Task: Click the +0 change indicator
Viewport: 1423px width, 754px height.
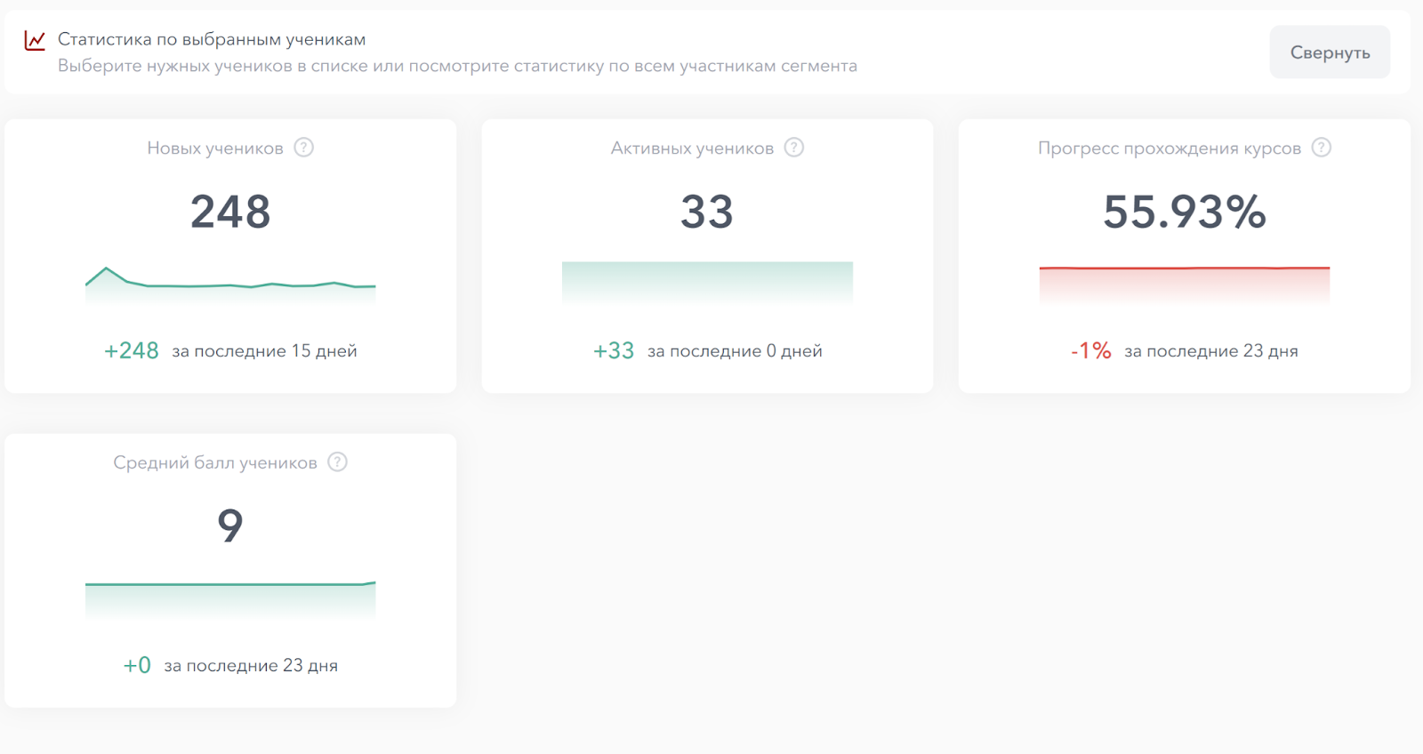Action: pyautogui.click(x=137, y=665)
